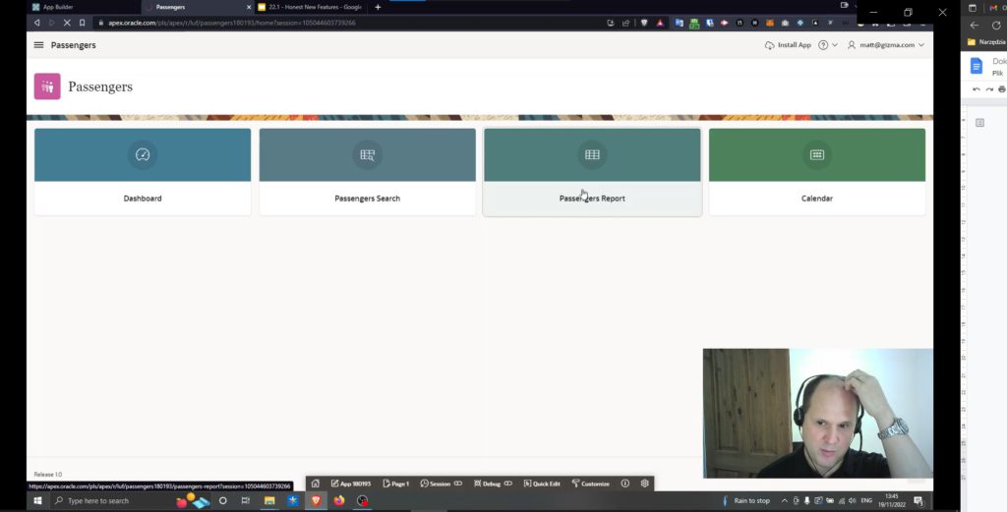Go forward in browser history
This screenshot has width=1007, height=512.
coord(52,23)
